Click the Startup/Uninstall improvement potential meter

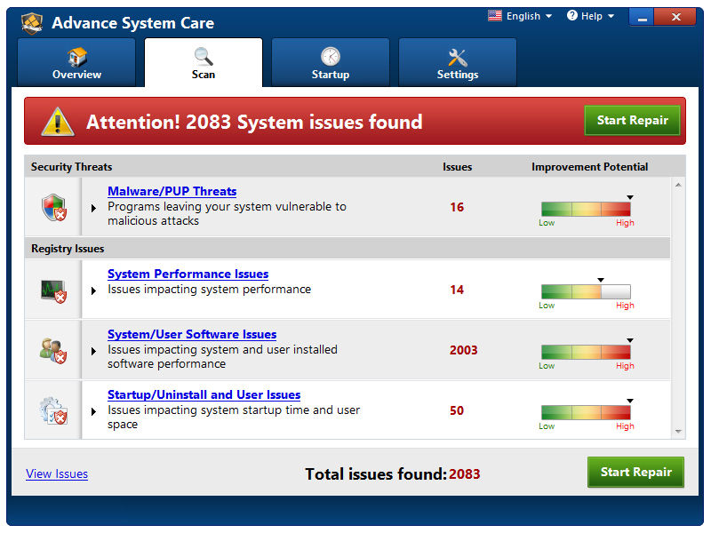[586, 412]
